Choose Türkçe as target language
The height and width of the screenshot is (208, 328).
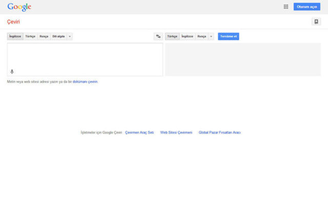coord(172,36)
